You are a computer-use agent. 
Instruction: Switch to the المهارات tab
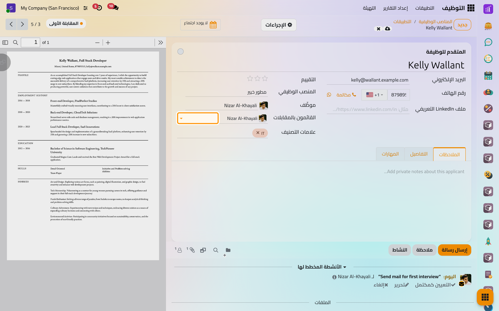[390, 154]
